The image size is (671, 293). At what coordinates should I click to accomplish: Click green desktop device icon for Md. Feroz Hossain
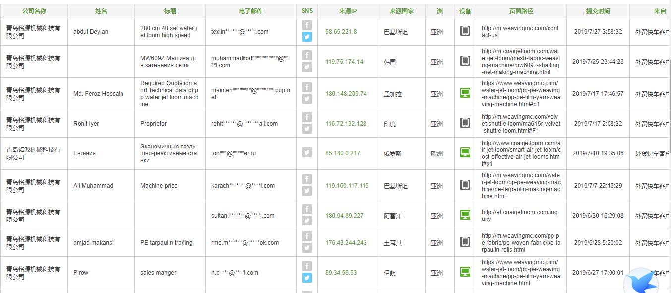465,93
